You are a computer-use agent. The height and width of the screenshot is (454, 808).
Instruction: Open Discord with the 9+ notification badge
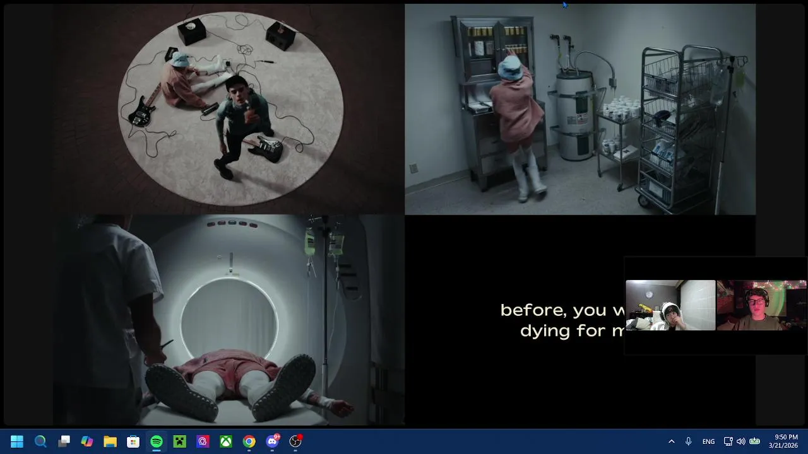(x=273, y=441)
